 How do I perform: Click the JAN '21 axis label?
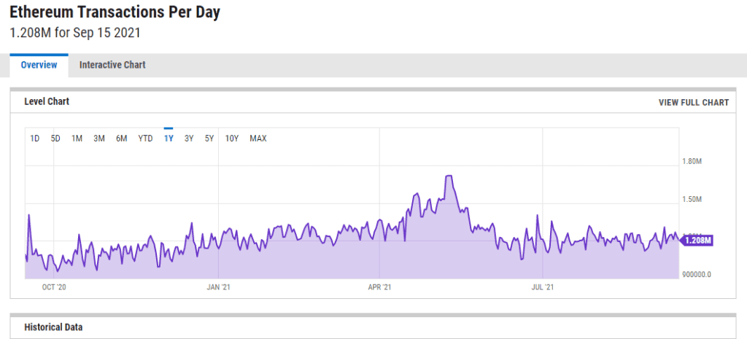coord(218,287)
